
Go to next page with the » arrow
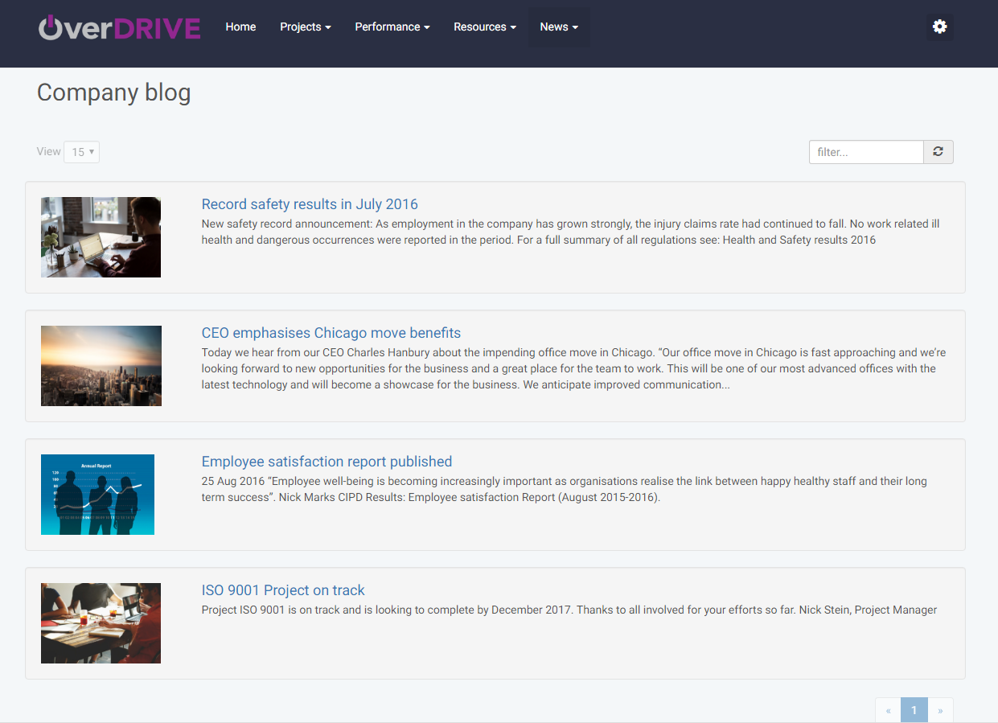click(940, 709)
